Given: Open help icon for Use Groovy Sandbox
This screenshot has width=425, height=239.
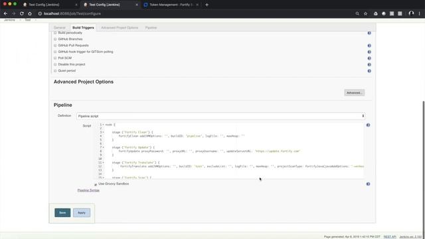Looking at the screenshot, I should click(368, 184).
